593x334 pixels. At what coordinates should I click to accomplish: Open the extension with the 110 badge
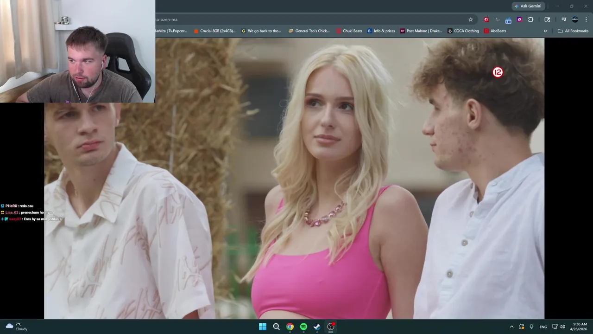click(x=508, y=20)
